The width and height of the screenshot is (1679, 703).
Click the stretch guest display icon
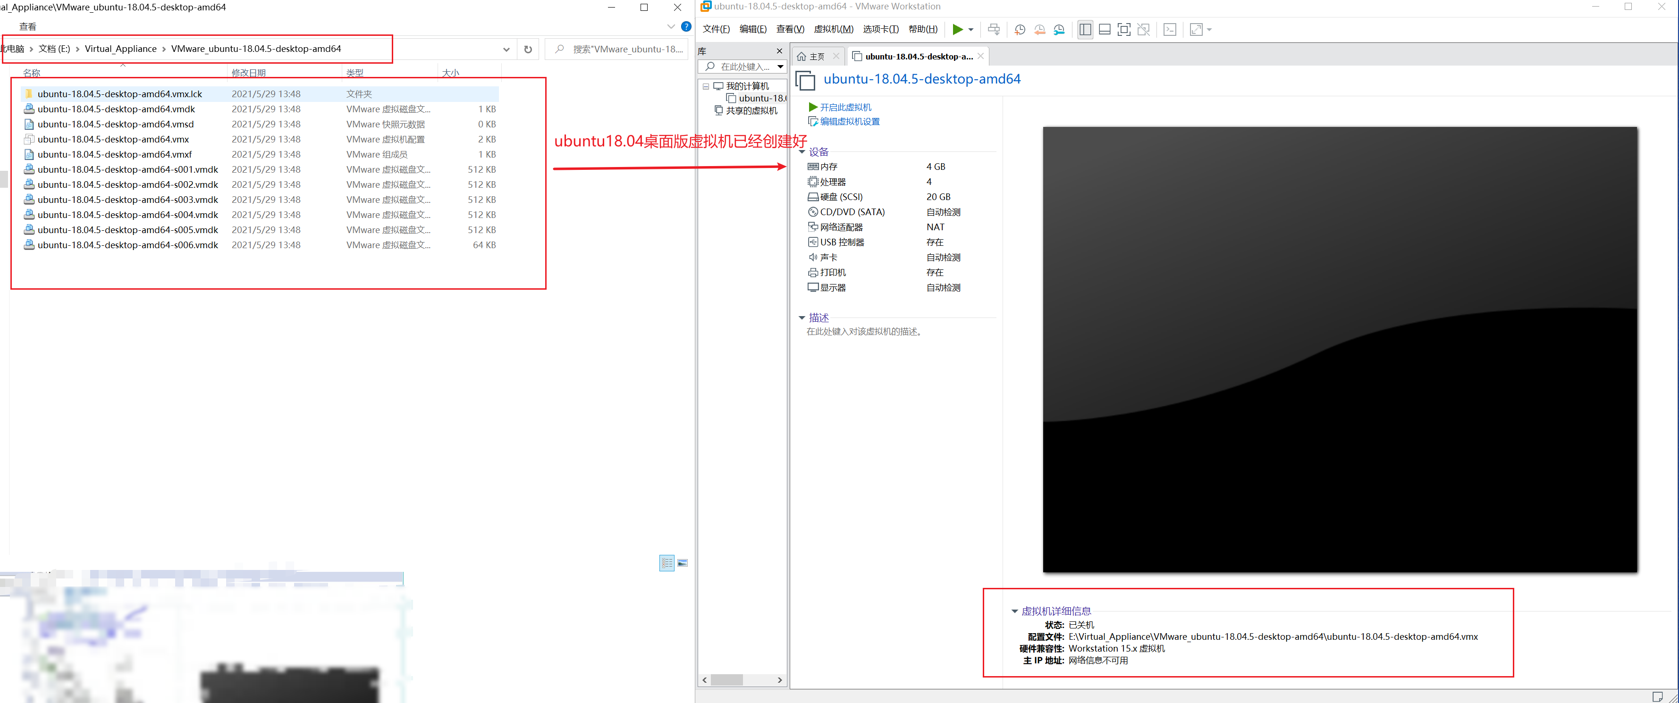click(x=1196, y=29)
